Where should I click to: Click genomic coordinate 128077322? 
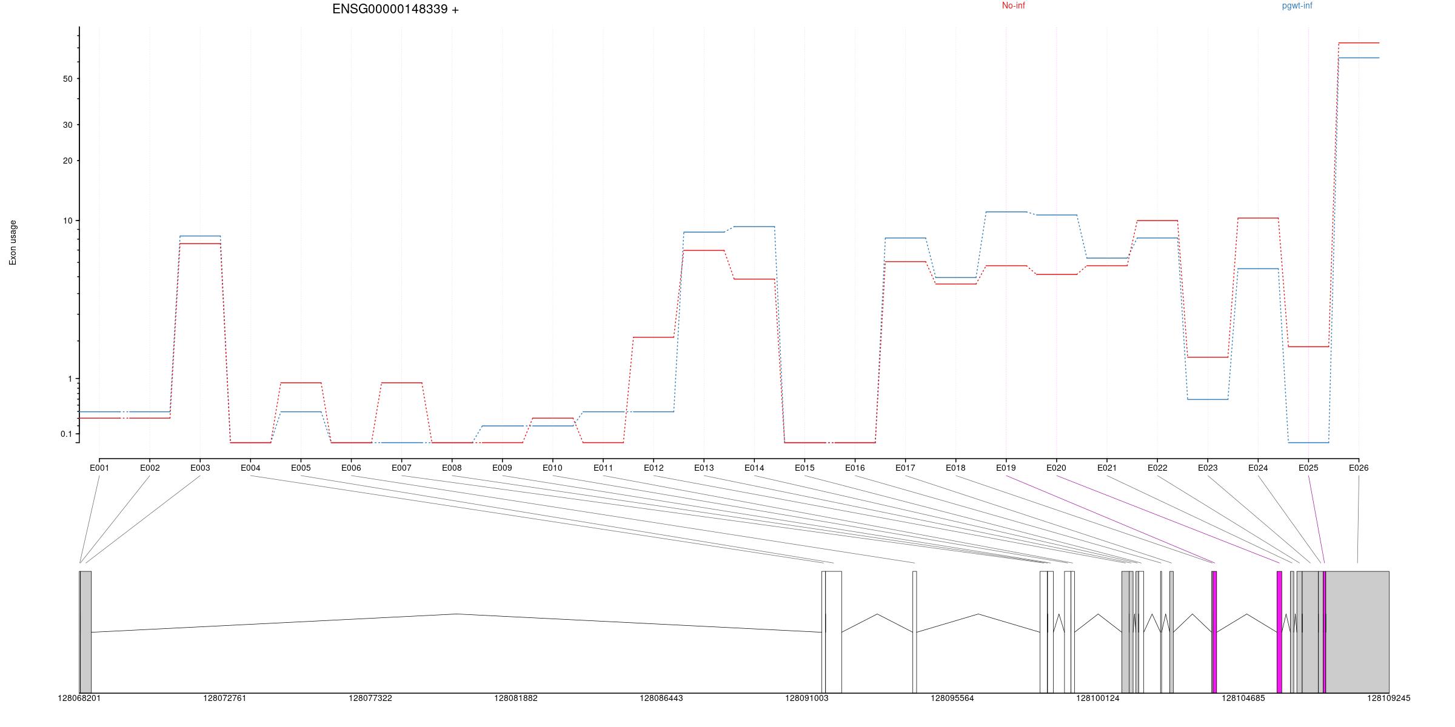point(370,699)
